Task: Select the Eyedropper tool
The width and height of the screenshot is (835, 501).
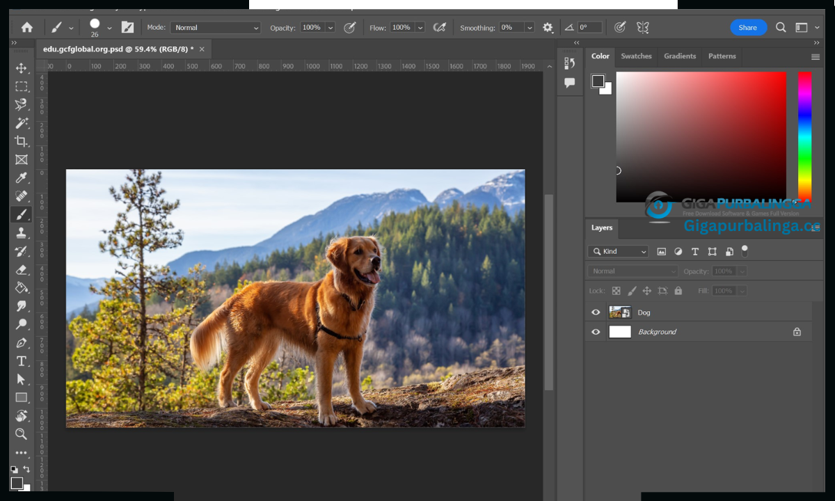Action: [x=21, y=177]
